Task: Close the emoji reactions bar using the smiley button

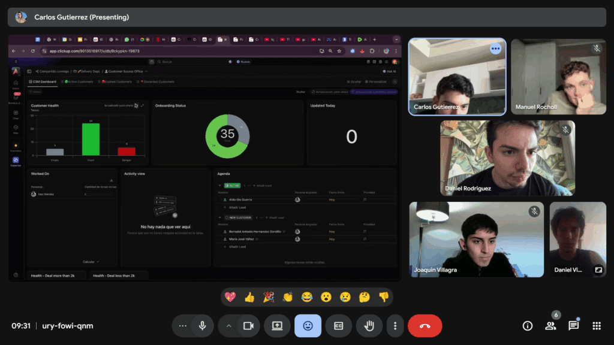Action: 308,326
